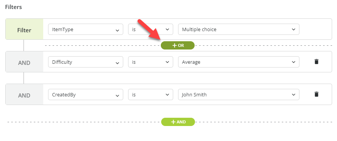337x141 pixels.
Task: Select the green Filter label block
Action: pyautogui.click(x=24, y=29)
